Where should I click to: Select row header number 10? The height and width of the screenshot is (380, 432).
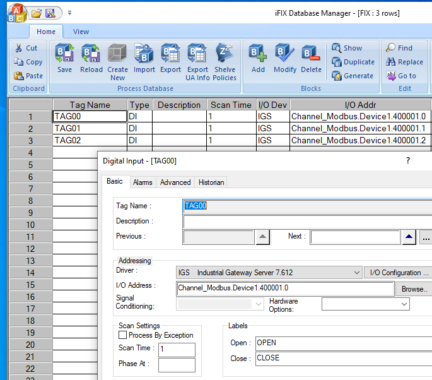tap(30, 225)
